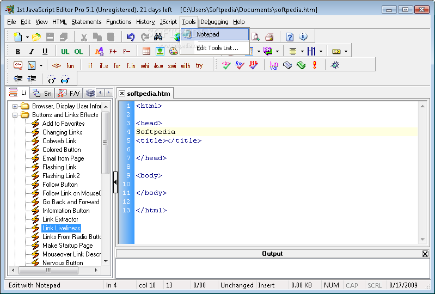Screen dimensions: 435x294
Task: Toggle Underline formatting button
Action: pos(45,51)
